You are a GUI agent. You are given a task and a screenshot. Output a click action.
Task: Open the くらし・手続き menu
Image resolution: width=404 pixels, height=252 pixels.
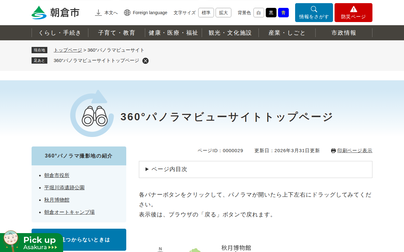click(x=60, y=33)
